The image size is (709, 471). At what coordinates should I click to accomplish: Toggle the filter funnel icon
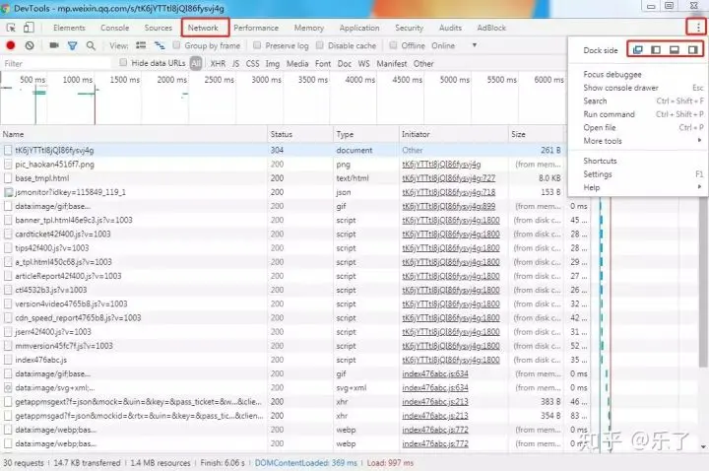click(x=72, y=45)
